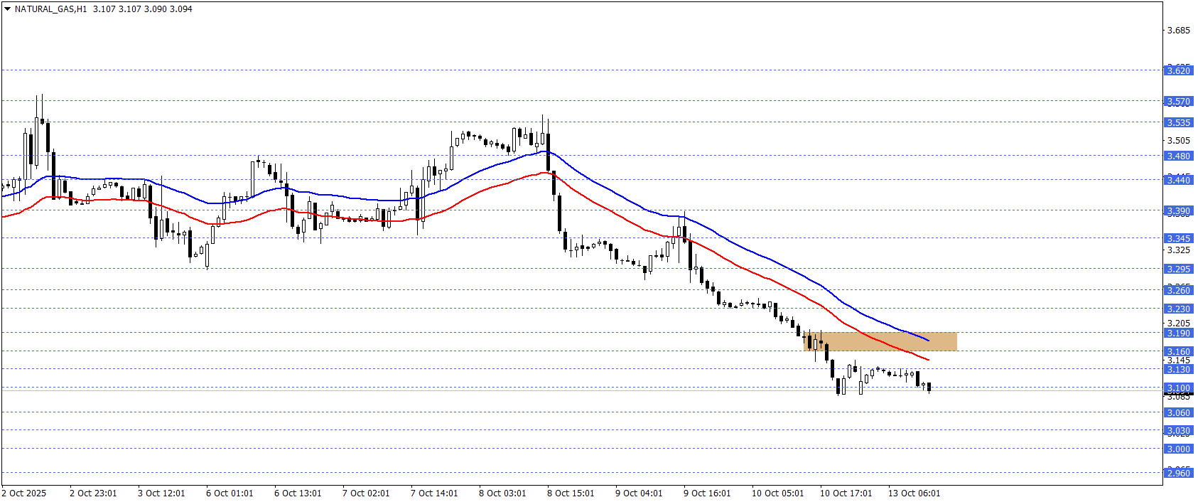Select the 3.440 horizontal level tag

pos(1178,181)
